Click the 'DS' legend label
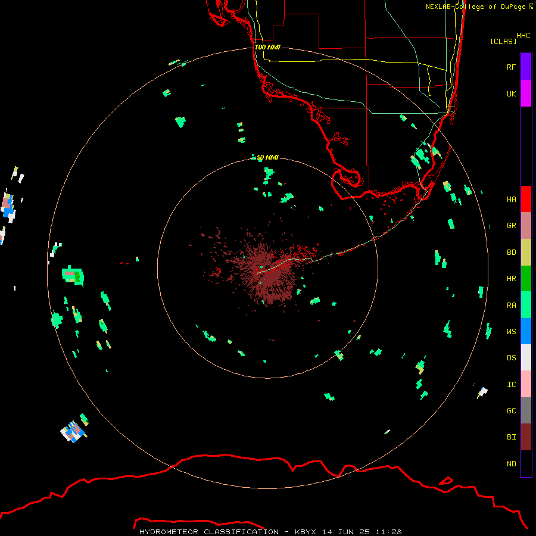The image size is (536, 536). 512,358
